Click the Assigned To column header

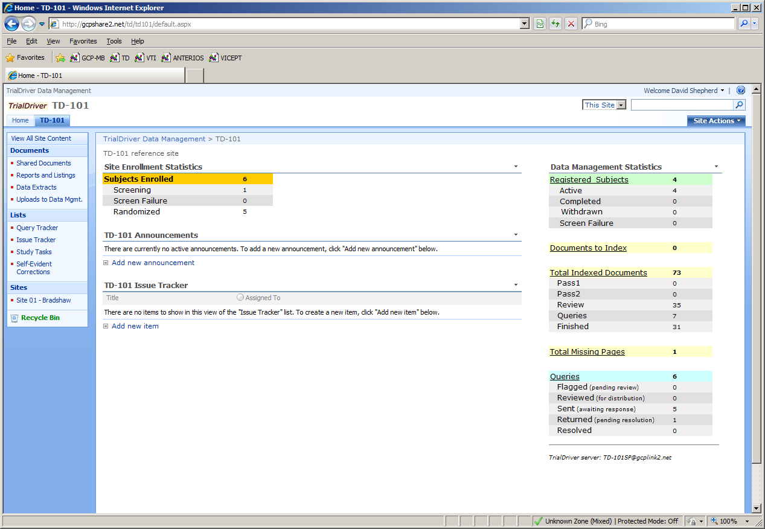[x=263, y=298]
